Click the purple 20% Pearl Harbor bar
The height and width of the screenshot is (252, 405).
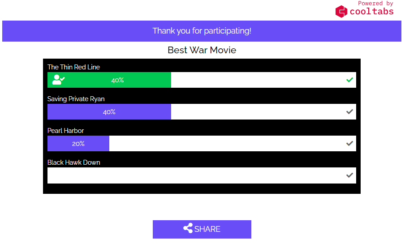[x=78, y=144]
